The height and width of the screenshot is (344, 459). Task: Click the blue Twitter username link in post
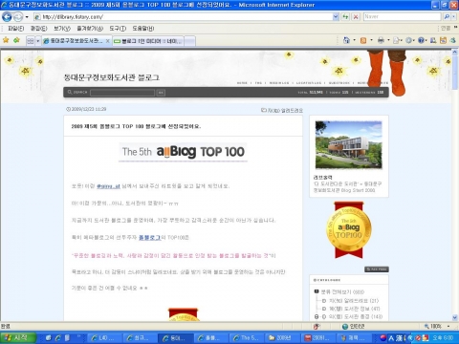tap(108, 186)
